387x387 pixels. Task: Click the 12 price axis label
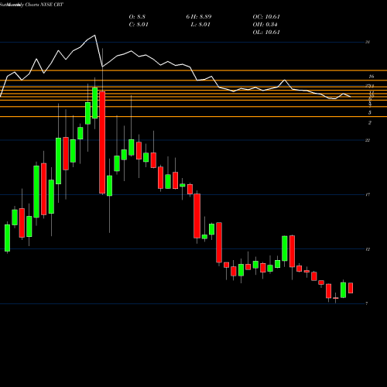[368, 249]
